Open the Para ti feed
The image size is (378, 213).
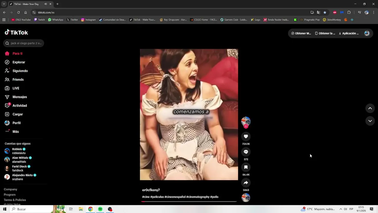click(14, 54)
